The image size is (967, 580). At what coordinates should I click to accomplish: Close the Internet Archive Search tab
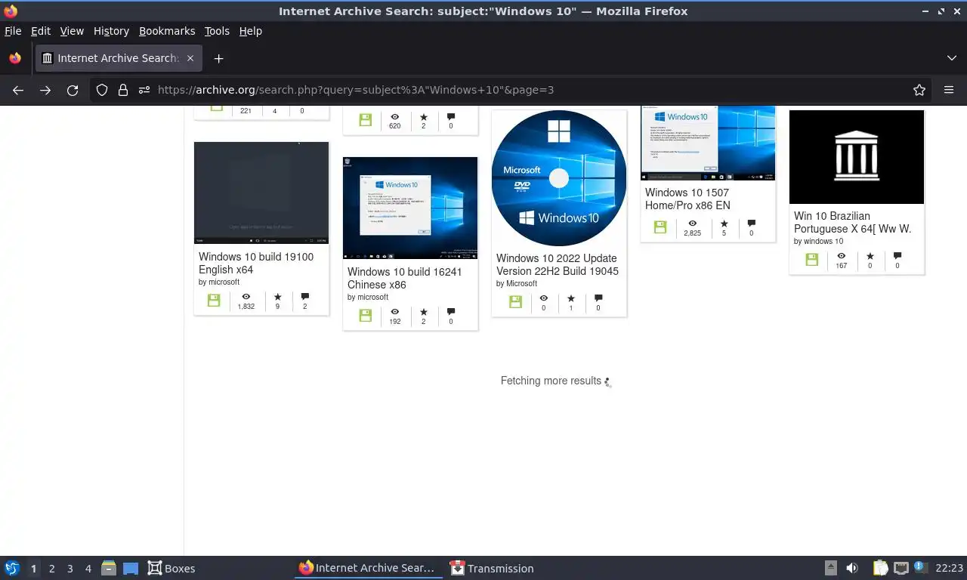[x=190, y=58]
